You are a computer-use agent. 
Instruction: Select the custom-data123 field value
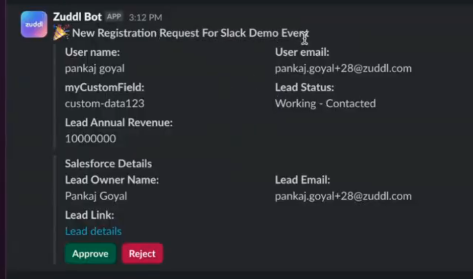coord(104,104)
